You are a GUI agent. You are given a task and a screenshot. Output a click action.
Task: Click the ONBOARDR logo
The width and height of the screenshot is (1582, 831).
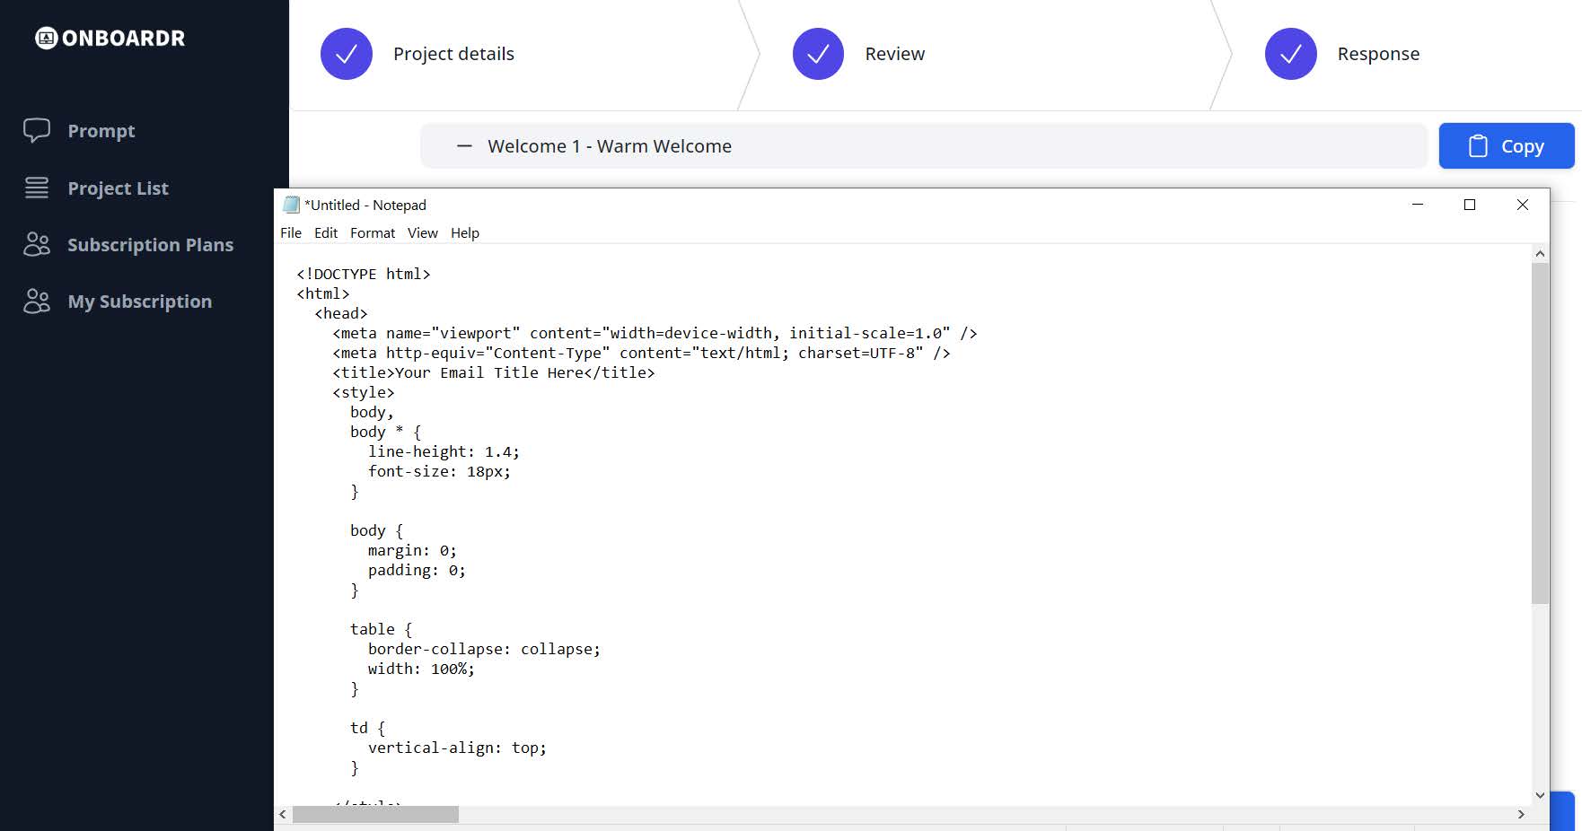pyautogui.click(x=110, y=39)
